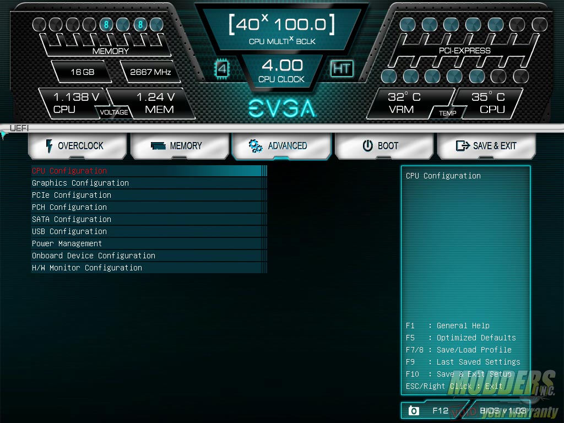This screenshot has width=564, height=423.
Task: Click the CPU core count chip icon
Action: point(221,68)
